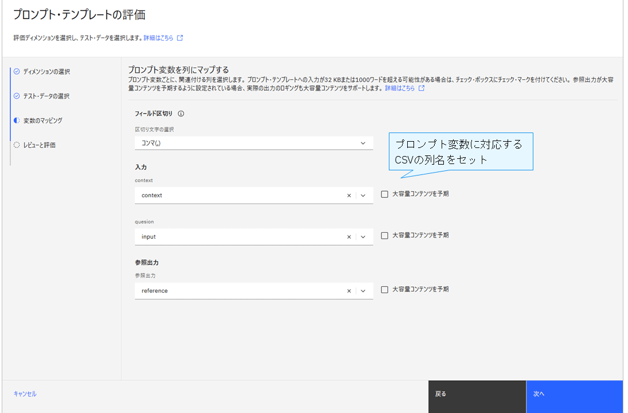The width and height of the screenshot is (628, 413).
Task: Go to the テスト・データの選択 step
Action: (46, 96)
